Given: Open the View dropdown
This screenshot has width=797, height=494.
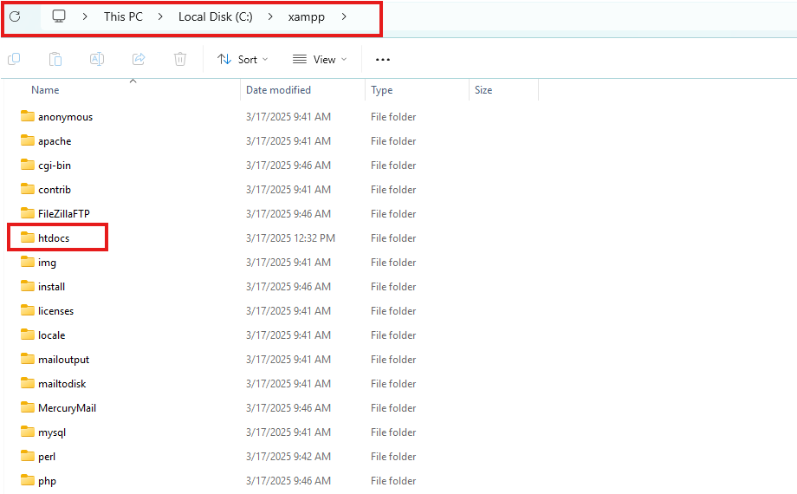Looking at the screenshot, I should tap(320, 60).
